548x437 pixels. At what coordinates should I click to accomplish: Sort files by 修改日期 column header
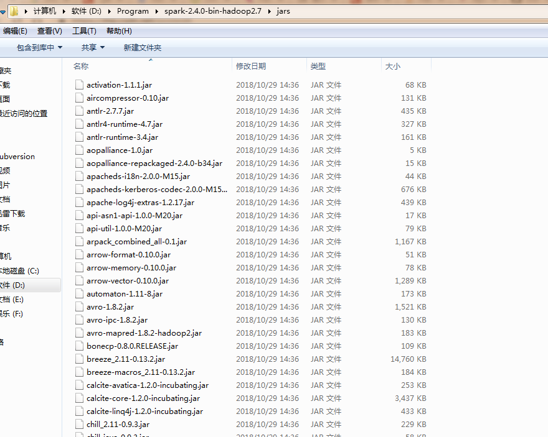(x=251, y=66)
